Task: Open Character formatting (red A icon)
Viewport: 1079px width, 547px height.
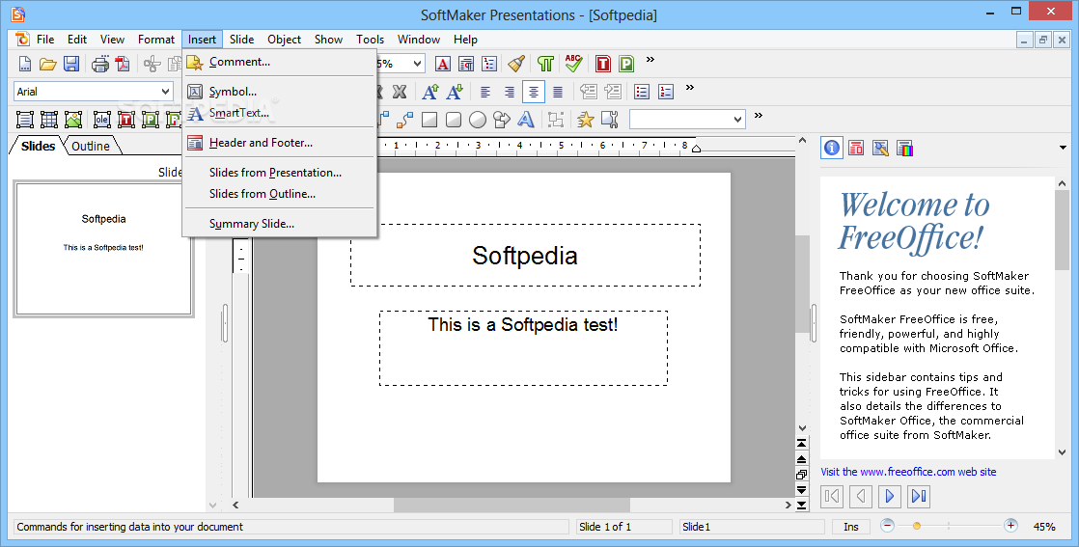Action: (443, 64)
